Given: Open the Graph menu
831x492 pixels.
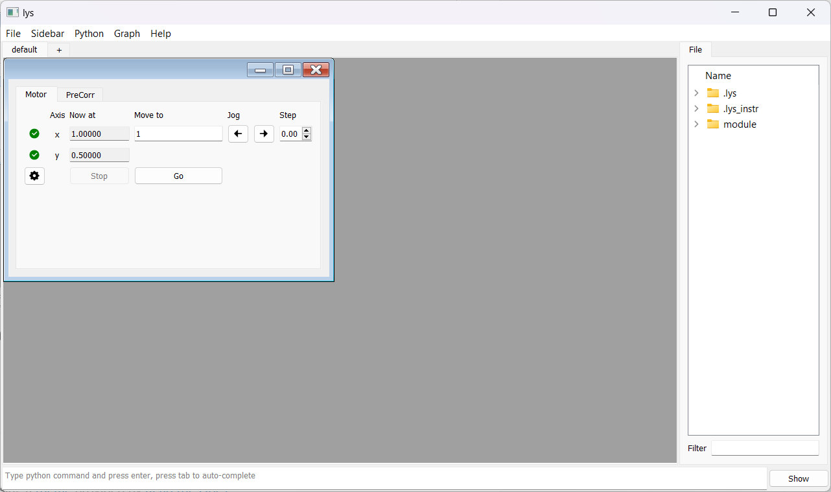Looking at the screenshot, I should [x=127, y=34].
